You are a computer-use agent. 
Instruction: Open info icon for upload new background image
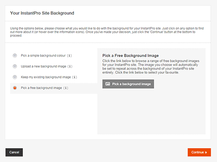(70, 66)
